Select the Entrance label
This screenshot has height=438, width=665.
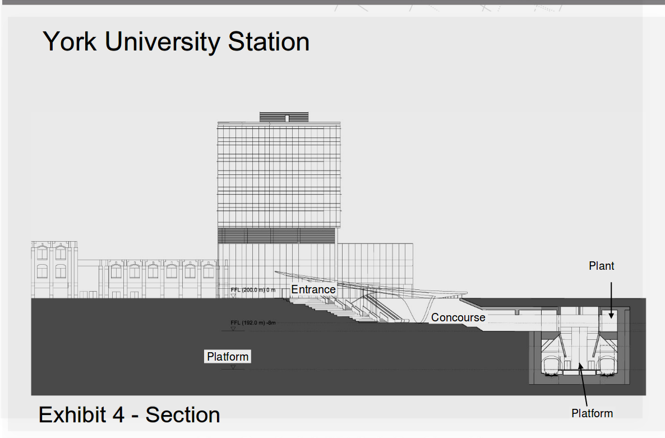313,289
